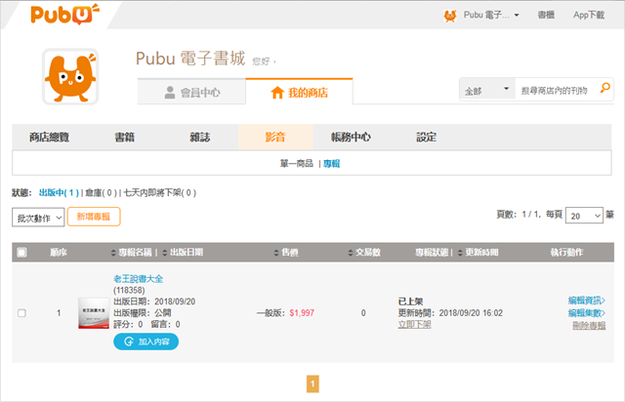Click the person icon on 會員中心 tab
The width and height of the screenshot is (625, 402).
pos(170,93)
